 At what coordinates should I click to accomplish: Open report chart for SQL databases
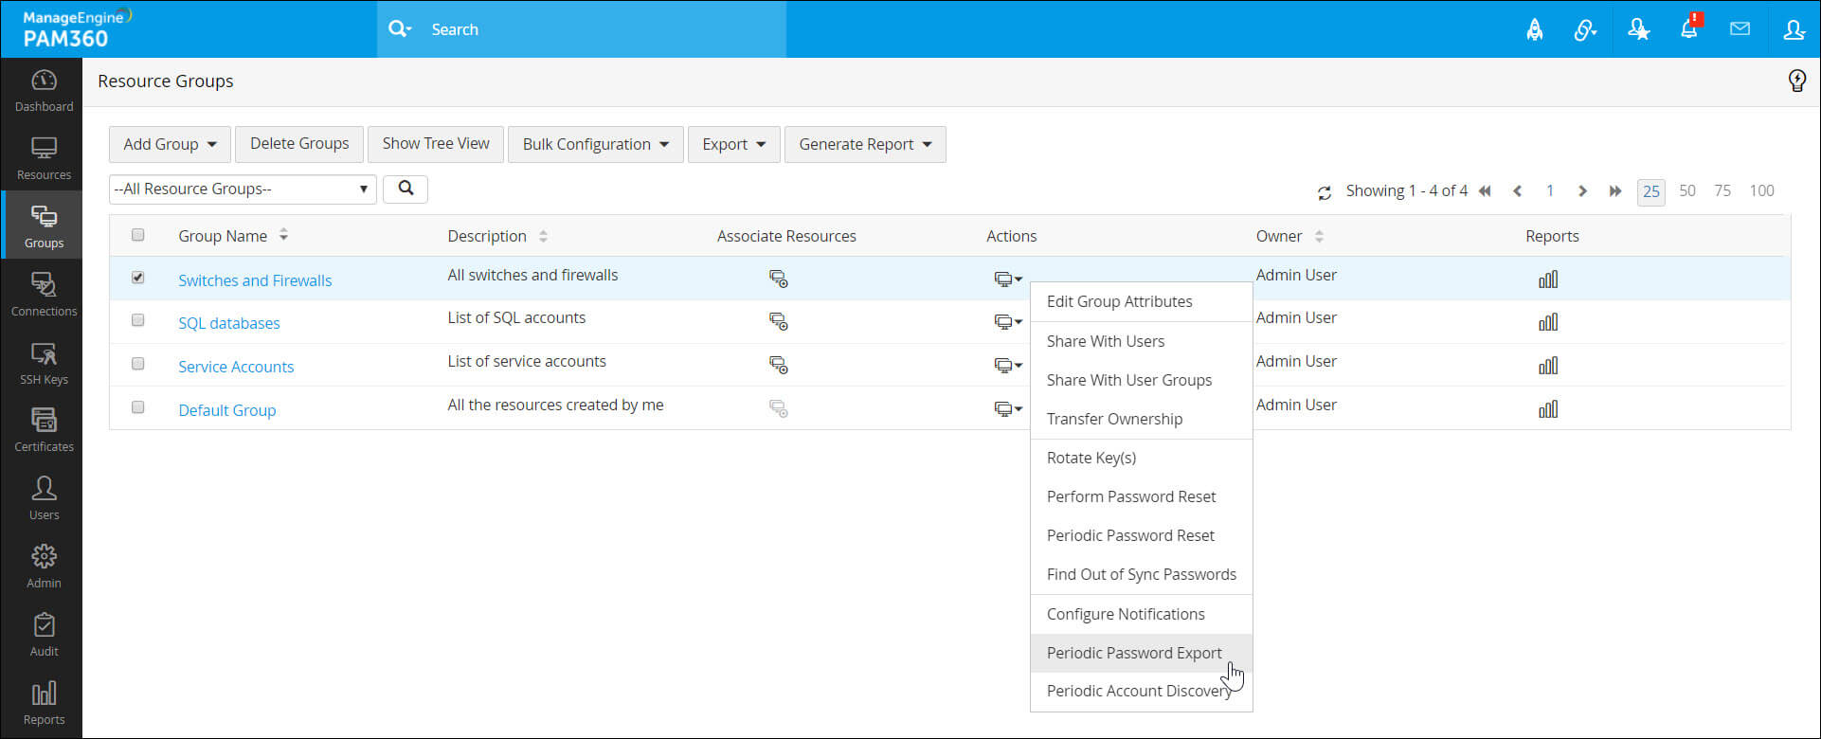click(1548, 323)
